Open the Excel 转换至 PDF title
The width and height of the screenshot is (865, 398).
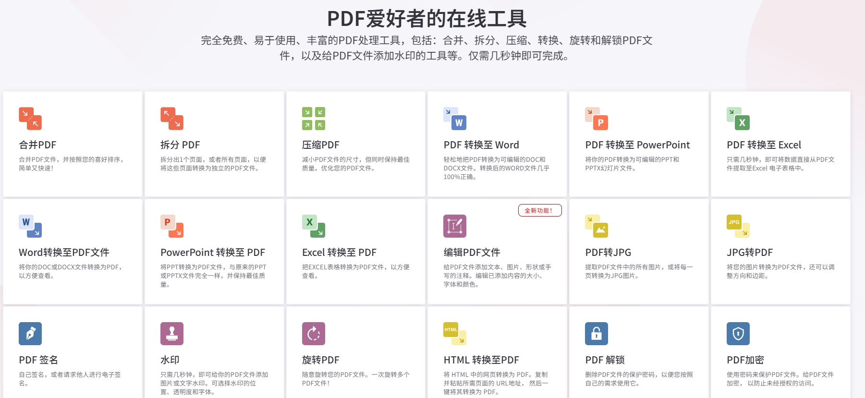339,253
